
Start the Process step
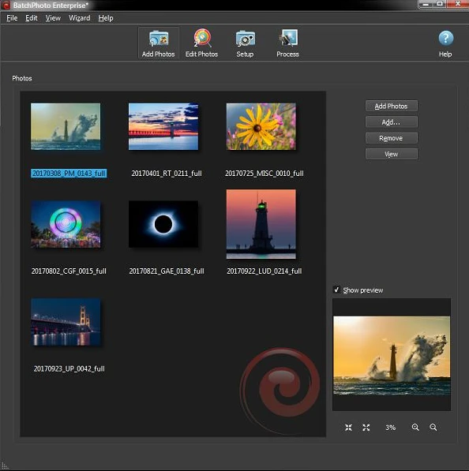pyautogui.click(x=287, y=43)
